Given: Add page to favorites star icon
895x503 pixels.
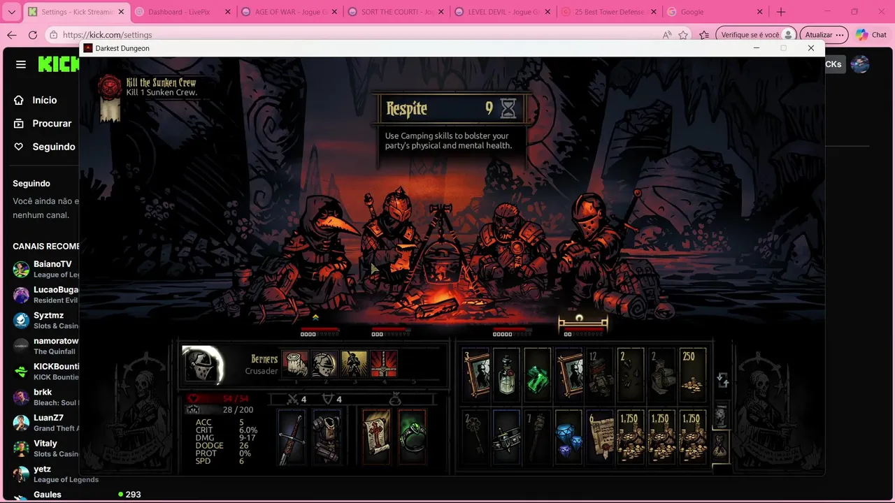Looking at the screenshot, I should (683, 35).
